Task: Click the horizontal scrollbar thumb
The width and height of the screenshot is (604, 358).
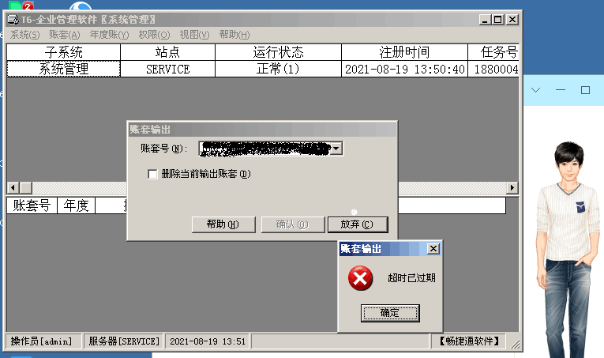Action: [26, 187]
